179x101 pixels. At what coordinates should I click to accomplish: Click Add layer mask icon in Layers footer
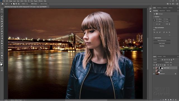166,100
